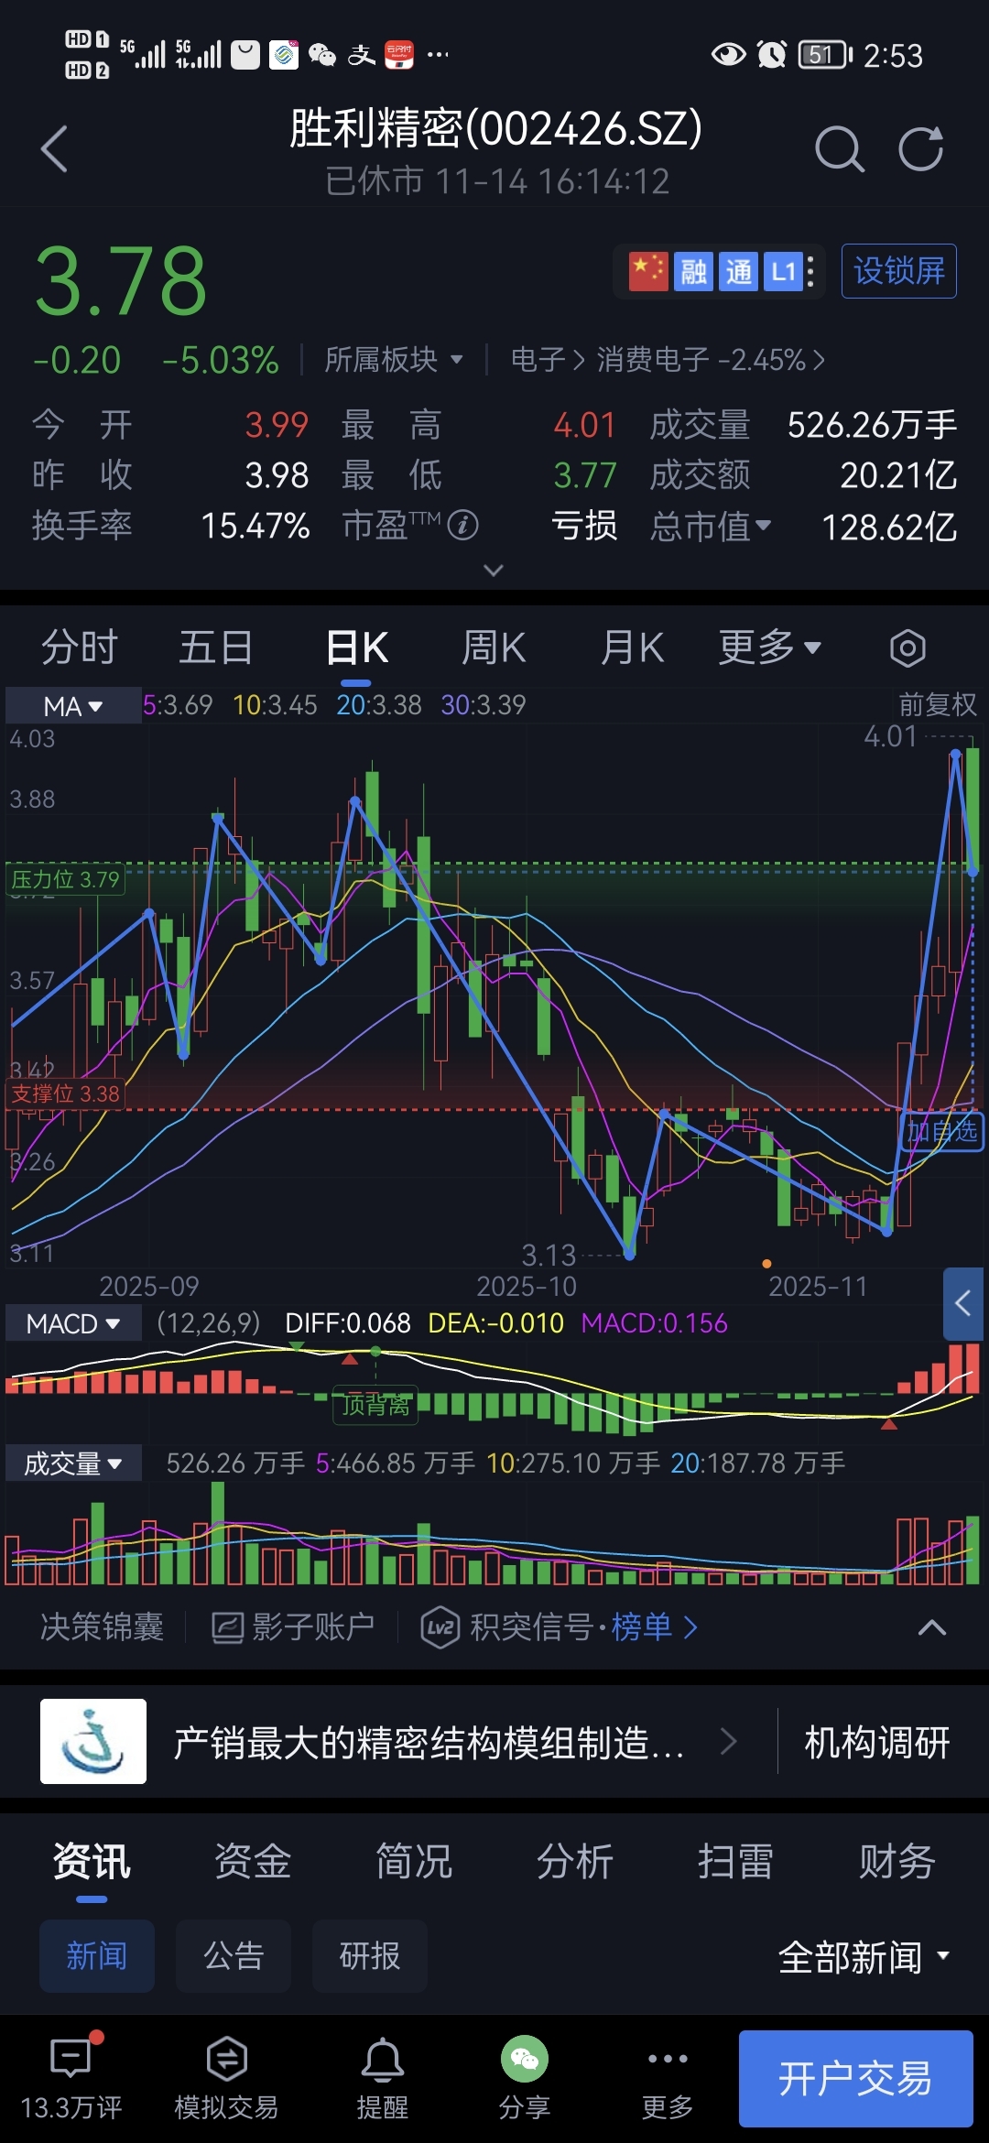Open 电子 > 消费电子 sector link

pos(668,360)
